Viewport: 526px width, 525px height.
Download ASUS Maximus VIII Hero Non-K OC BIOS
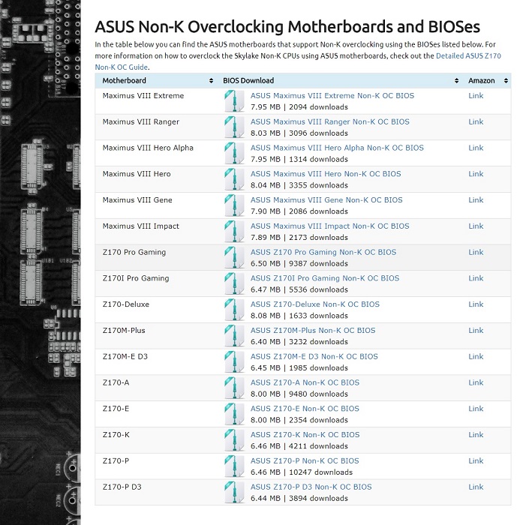click(326, 174)
